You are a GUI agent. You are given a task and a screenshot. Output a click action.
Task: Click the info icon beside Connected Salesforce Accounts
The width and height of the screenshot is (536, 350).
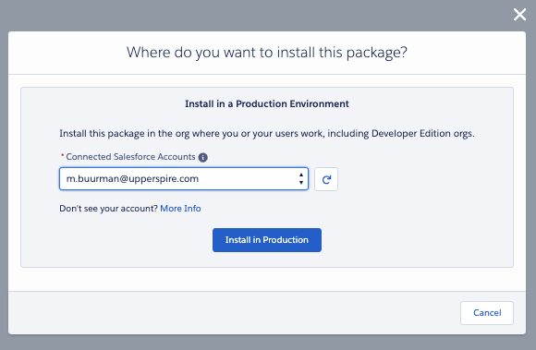pyautogui.click(x=202, y=157)
